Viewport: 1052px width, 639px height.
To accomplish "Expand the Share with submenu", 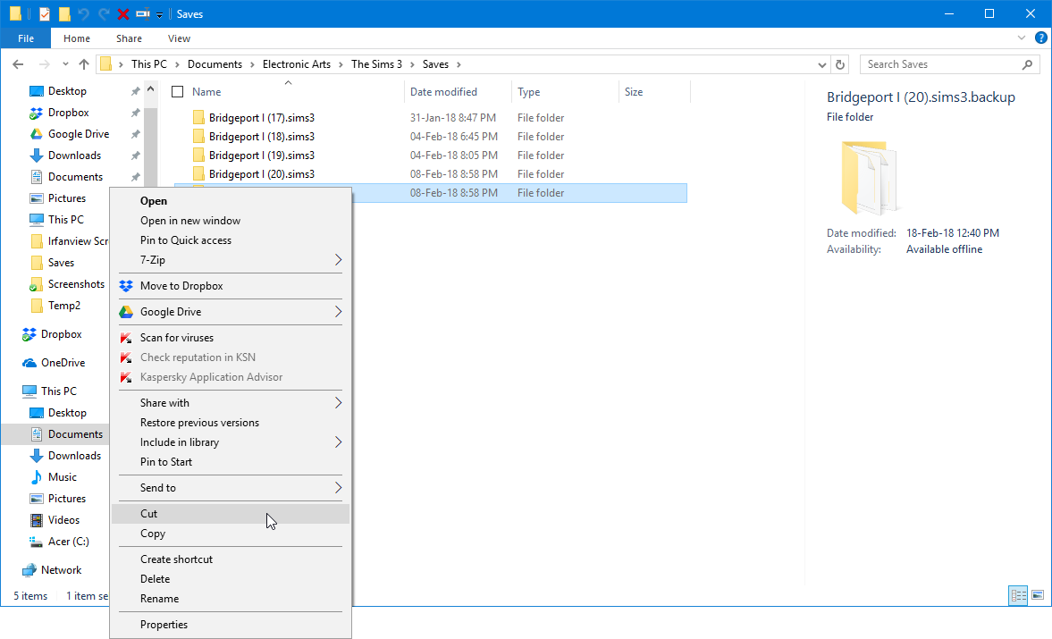I will 231,403.
